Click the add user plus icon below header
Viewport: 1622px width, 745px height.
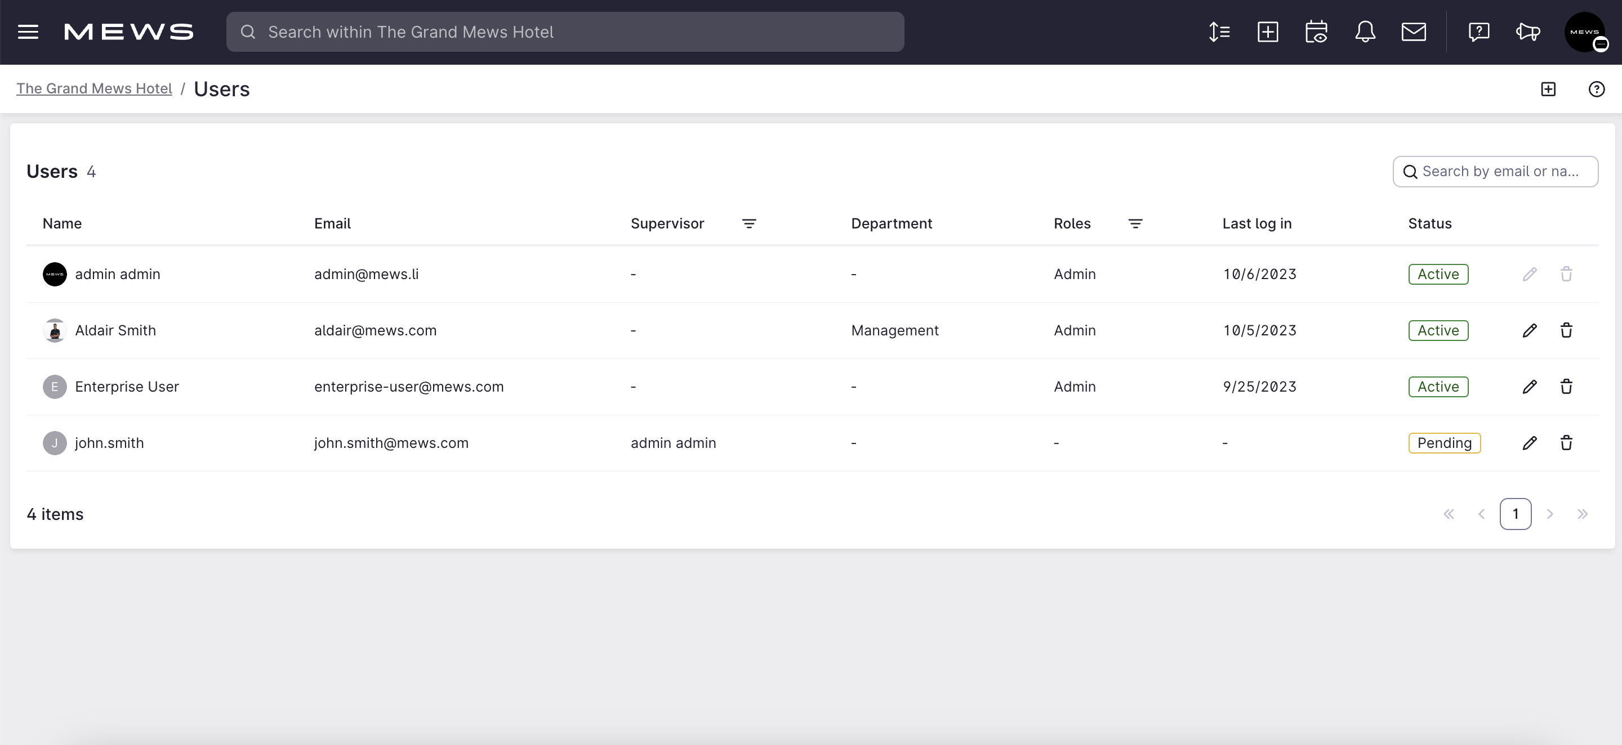1548,89
